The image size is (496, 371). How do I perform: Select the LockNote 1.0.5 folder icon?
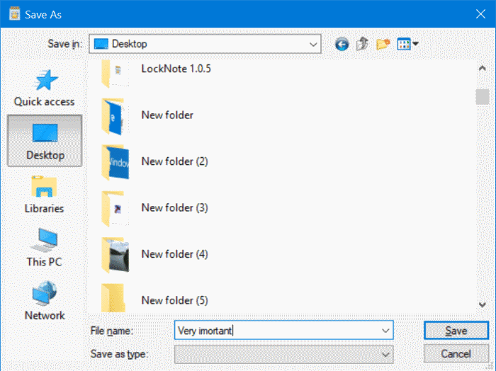[x=115, y=74]
